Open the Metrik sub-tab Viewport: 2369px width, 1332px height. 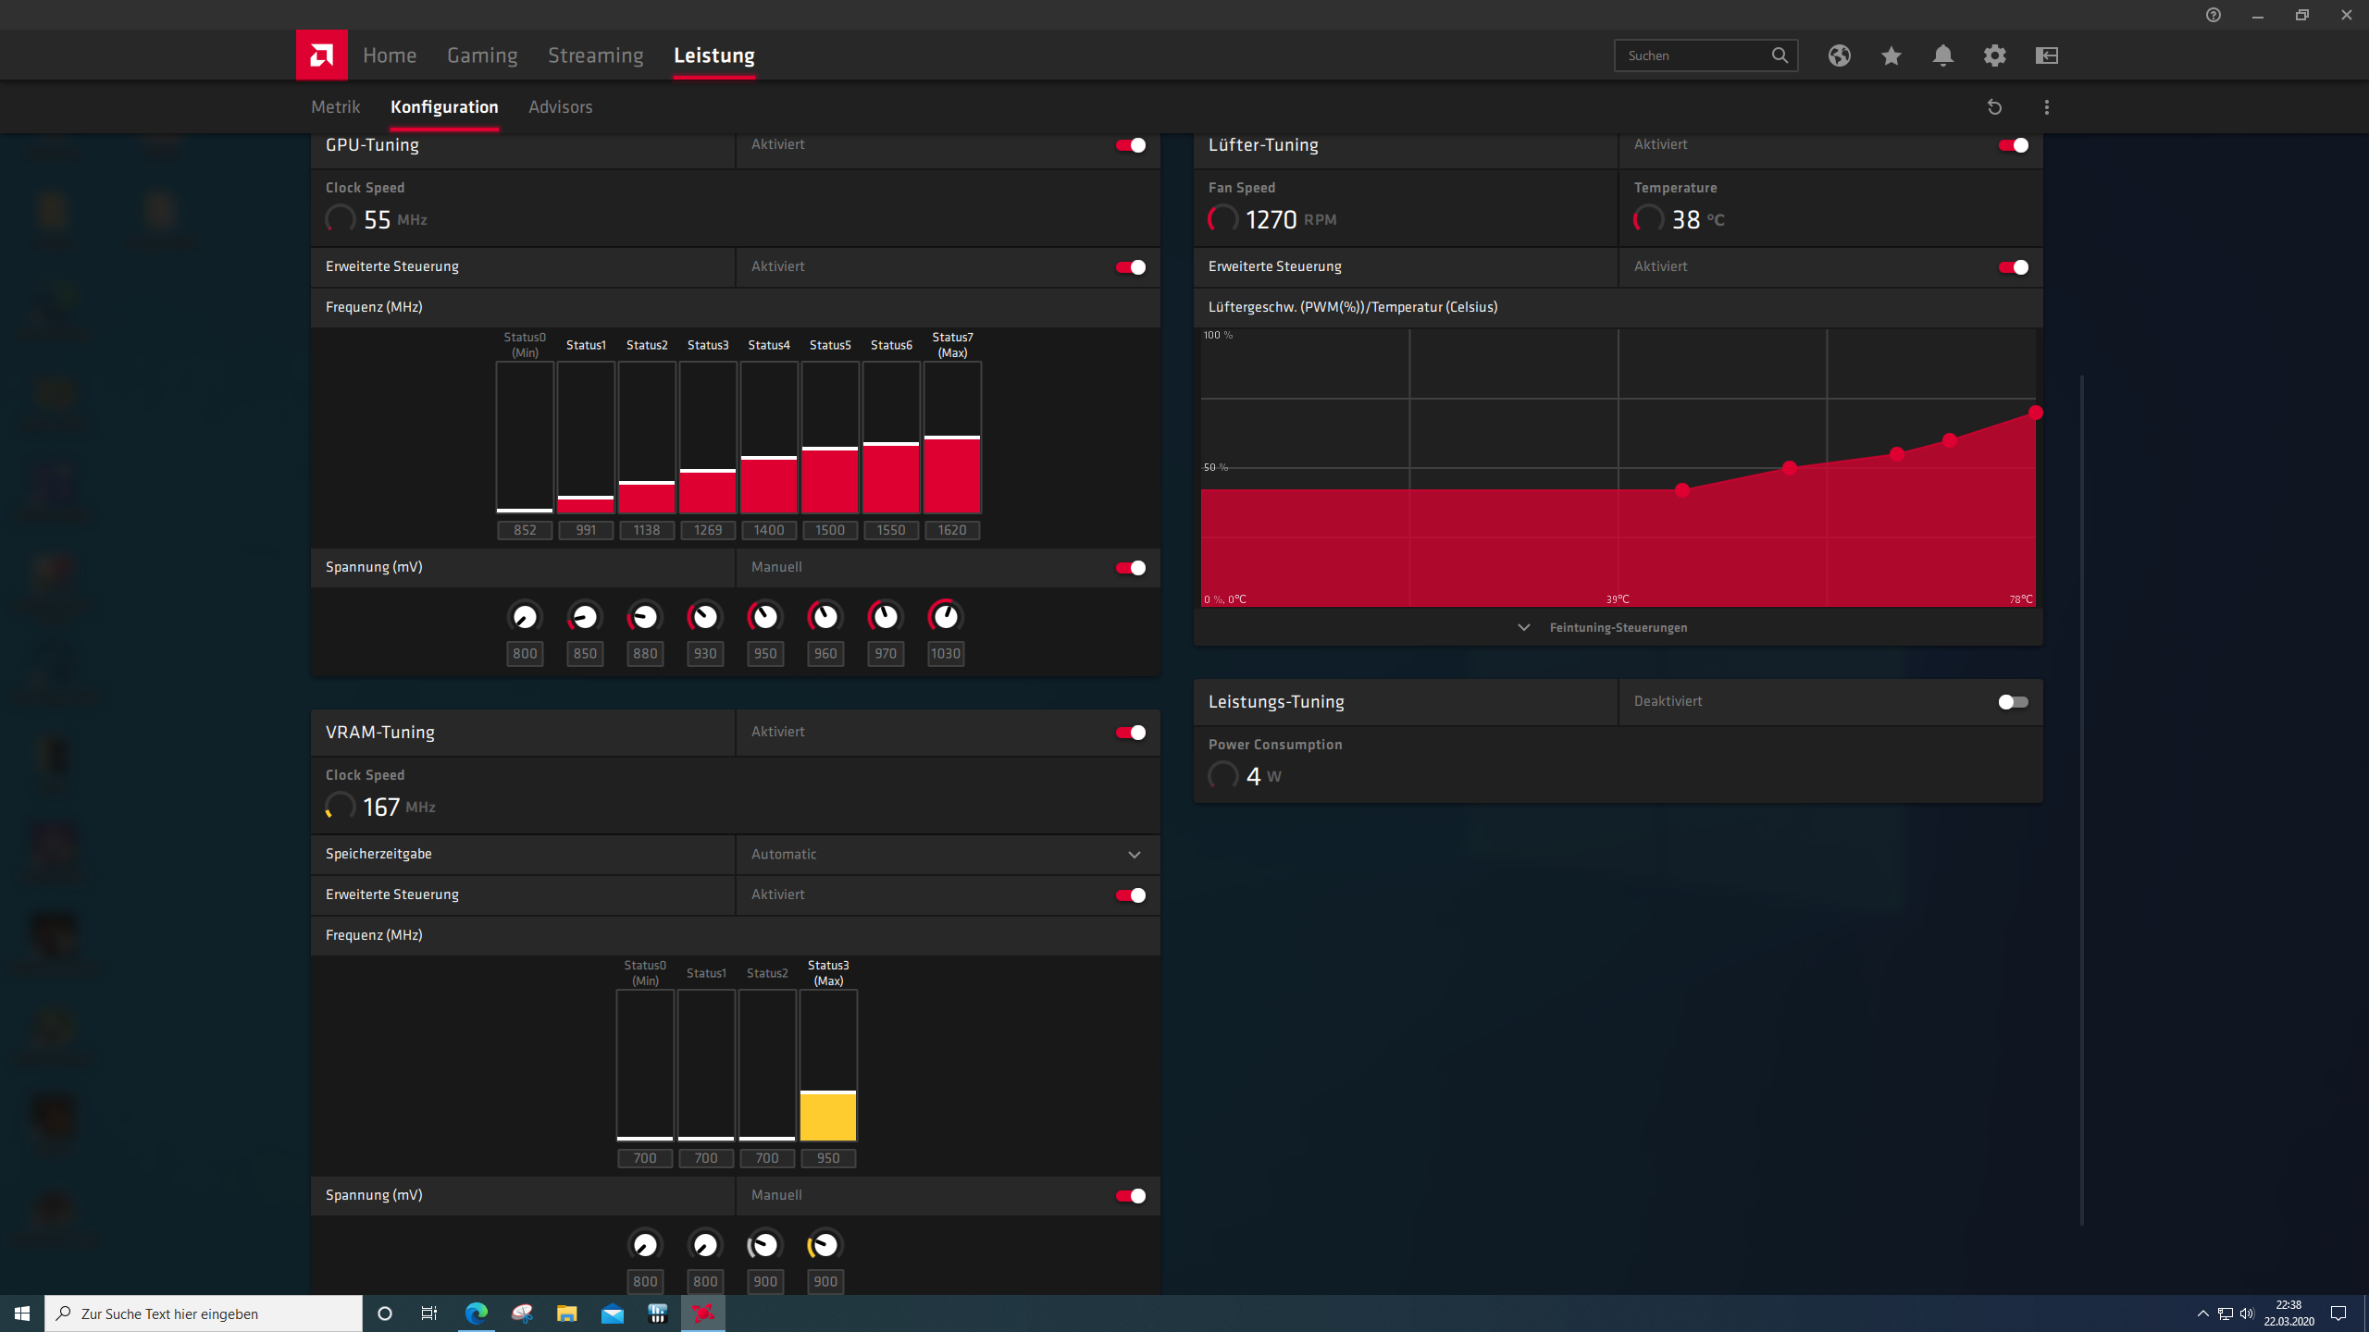pos(335,107)
